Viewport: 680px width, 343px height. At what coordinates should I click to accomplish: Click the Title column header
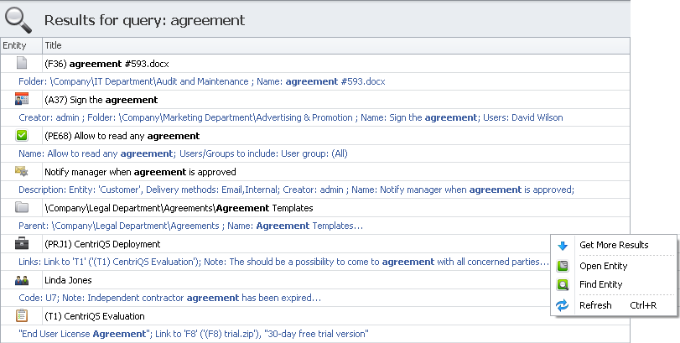click(54, 44)
